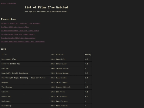Viewport: 144px width, 108px height.
Task: Click director 'Boots Riley' cell
Action: [x=70, y=64]
